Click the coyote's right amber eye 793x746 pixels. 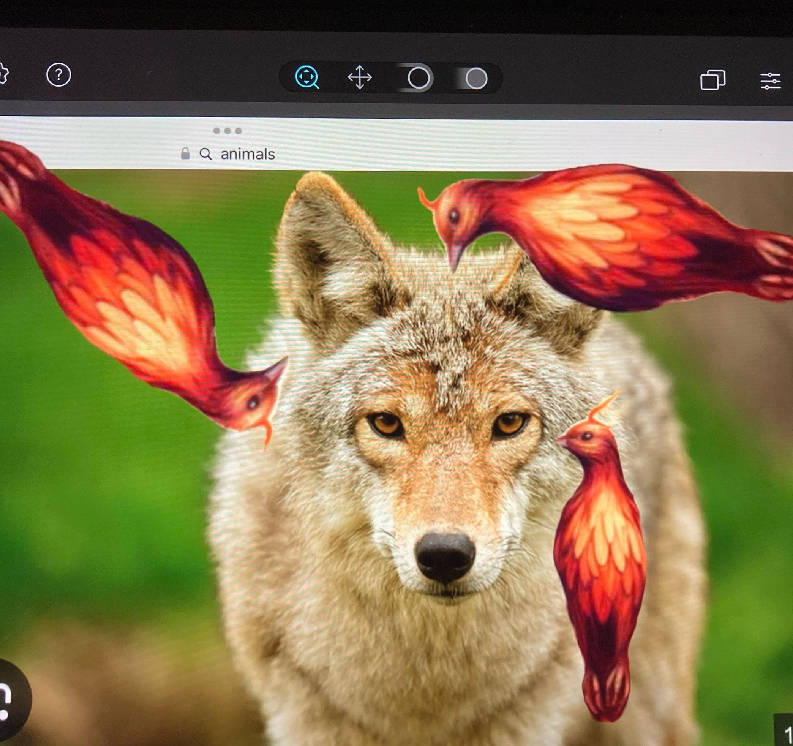point(510,424)
